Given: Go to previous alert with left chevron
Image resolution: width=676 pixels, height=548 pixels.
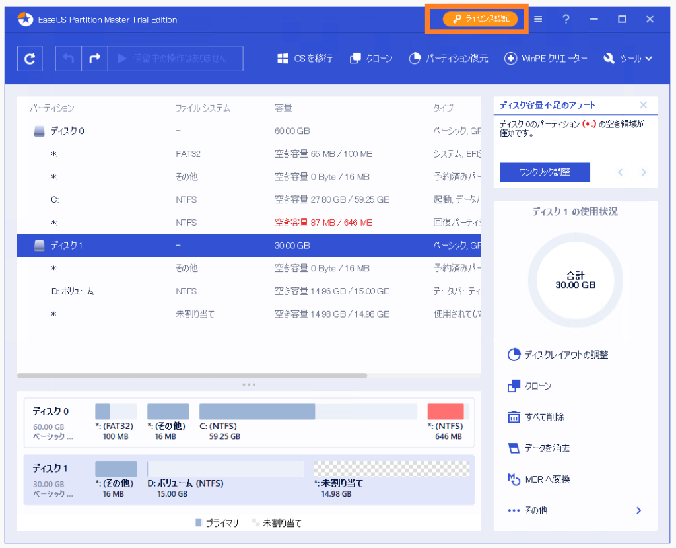Looking at the screenshot, I should pos(621,172).
